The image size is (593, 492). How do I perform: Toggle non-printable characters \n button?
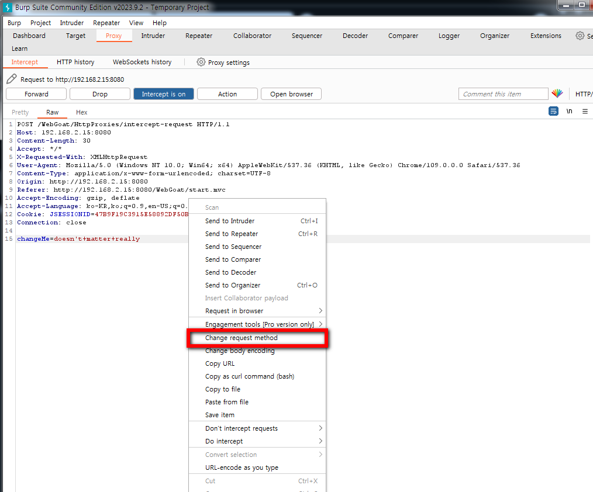point(569,111)
